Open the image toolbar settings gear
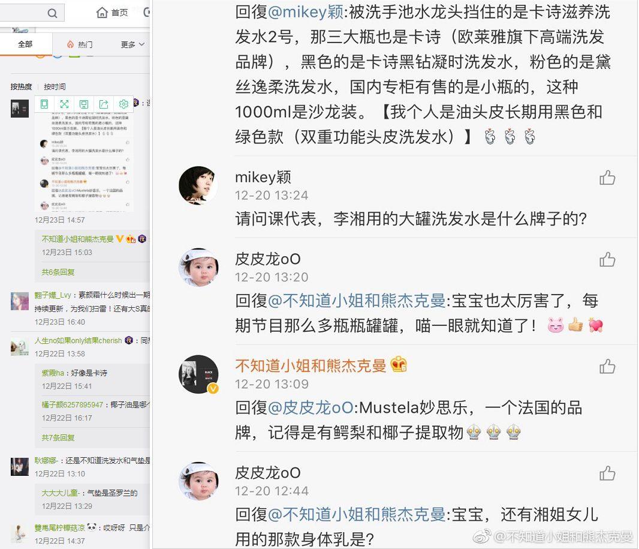This screenshot has height=549, width=639. click(x=123, y=104)
